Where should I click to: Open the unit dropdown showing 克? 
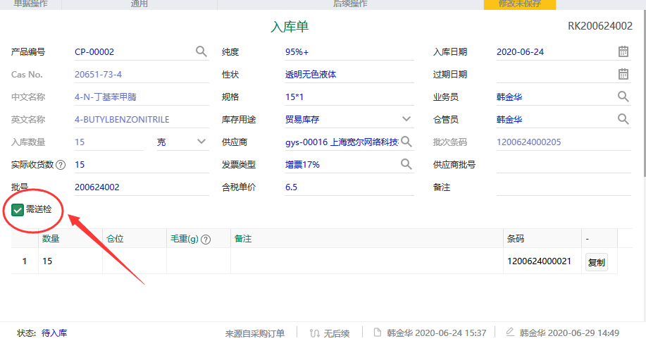(x=201, y=142)
